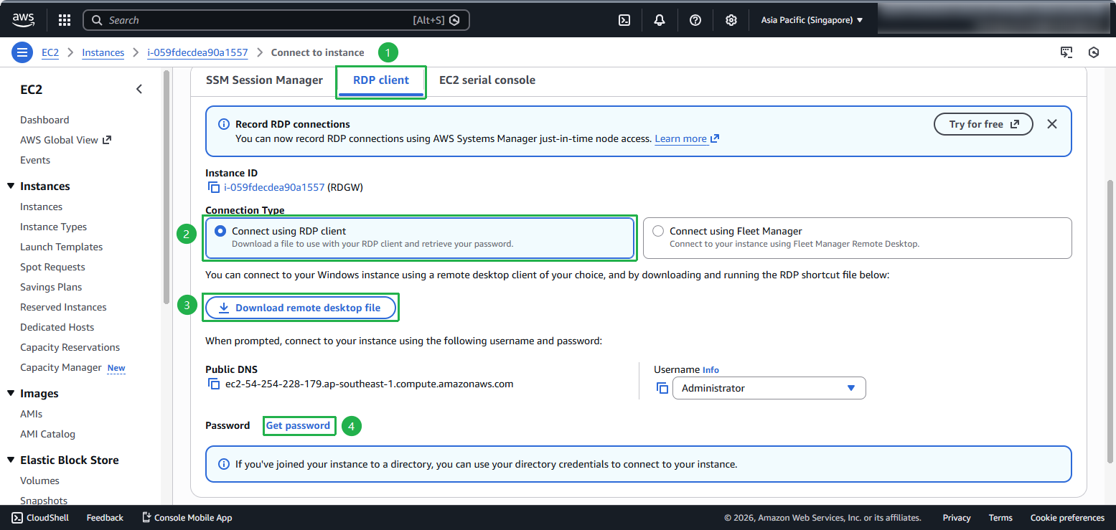Copy the Administrator username

coord(662,388)
